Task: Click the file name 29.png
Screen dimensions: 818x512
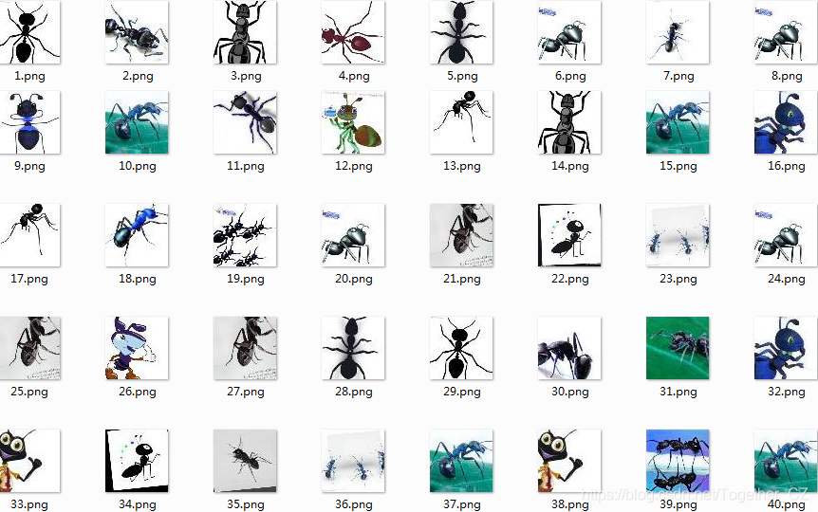Action: (x=462, y=392)
